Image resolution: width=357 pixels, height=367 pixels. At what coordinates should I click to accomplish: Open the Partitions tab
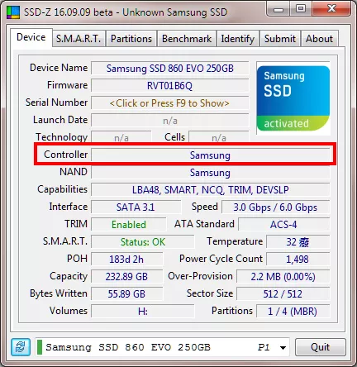tap(131, 39)
